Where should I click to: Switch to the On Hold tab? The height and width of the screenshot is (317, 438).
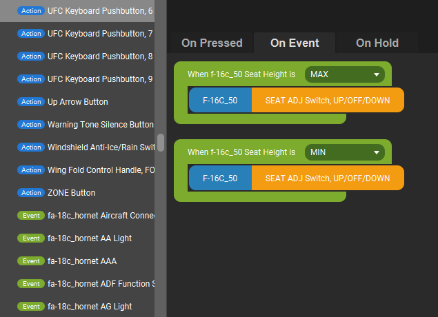[377, 43]
